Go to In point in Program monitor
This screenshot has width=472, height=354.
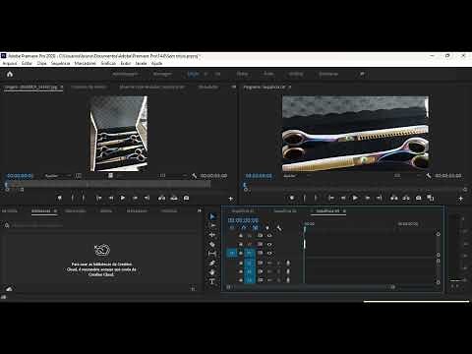point(331,198)
